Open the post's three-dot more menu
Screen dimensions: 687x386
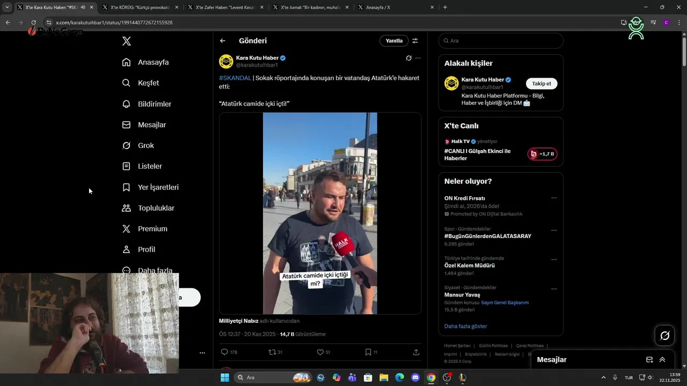(418, 58)
